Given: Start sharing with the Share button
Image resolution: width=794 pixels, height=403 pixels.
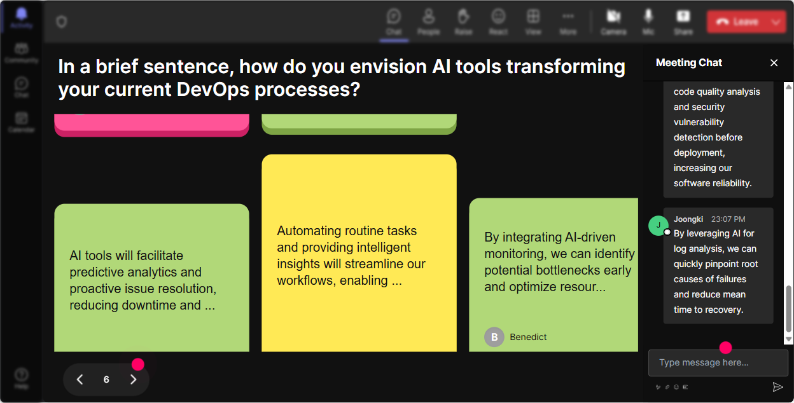Looking at the screenshot, I should coord(683,22).
